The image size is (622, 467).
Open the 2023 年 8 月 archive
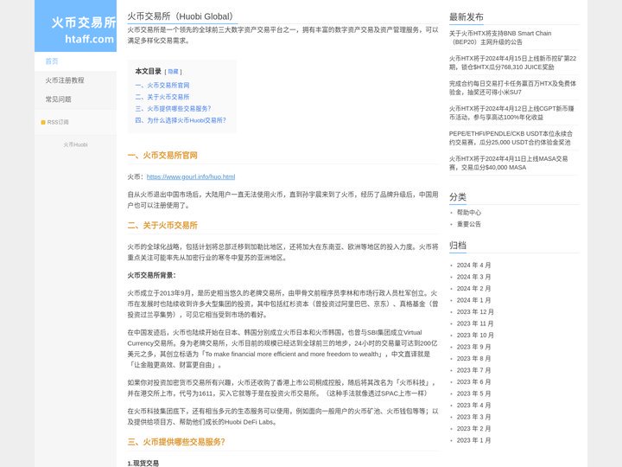pos(473,359)
